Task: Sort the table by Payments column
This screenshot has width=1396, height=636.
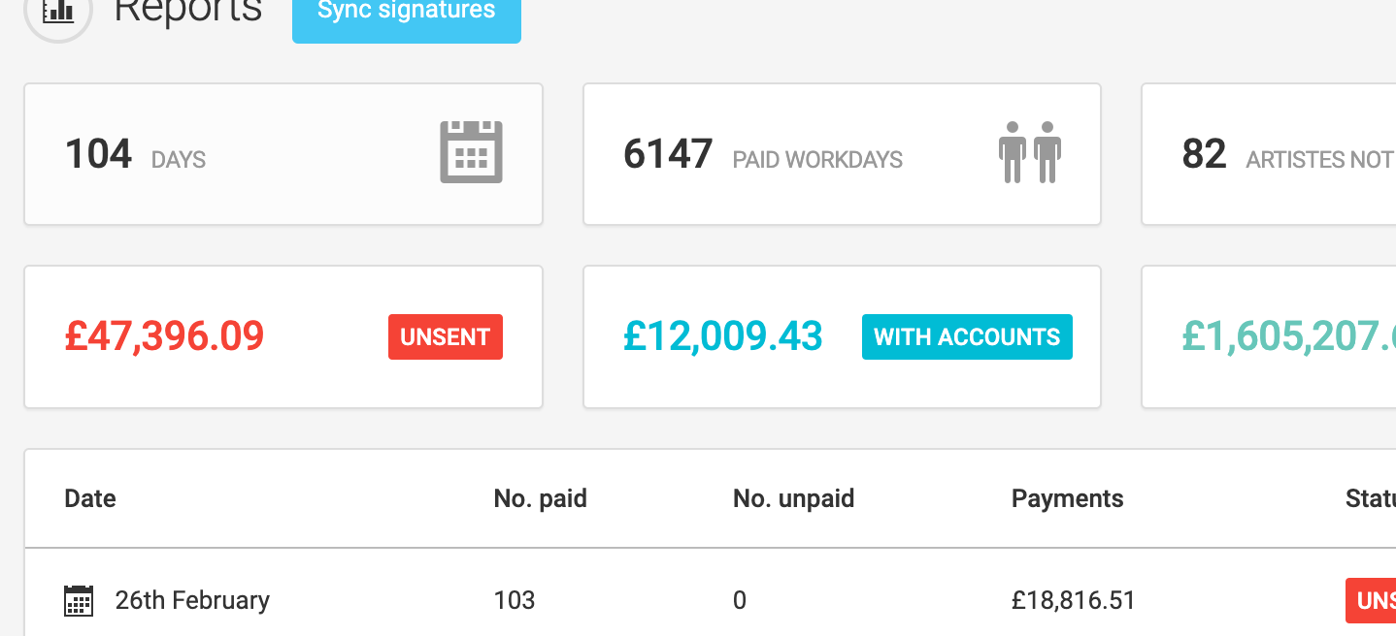Action: click(x=1067, y=498)
